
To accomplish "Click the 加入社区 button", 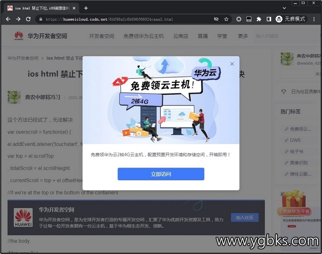I will [x=245, y=218].
